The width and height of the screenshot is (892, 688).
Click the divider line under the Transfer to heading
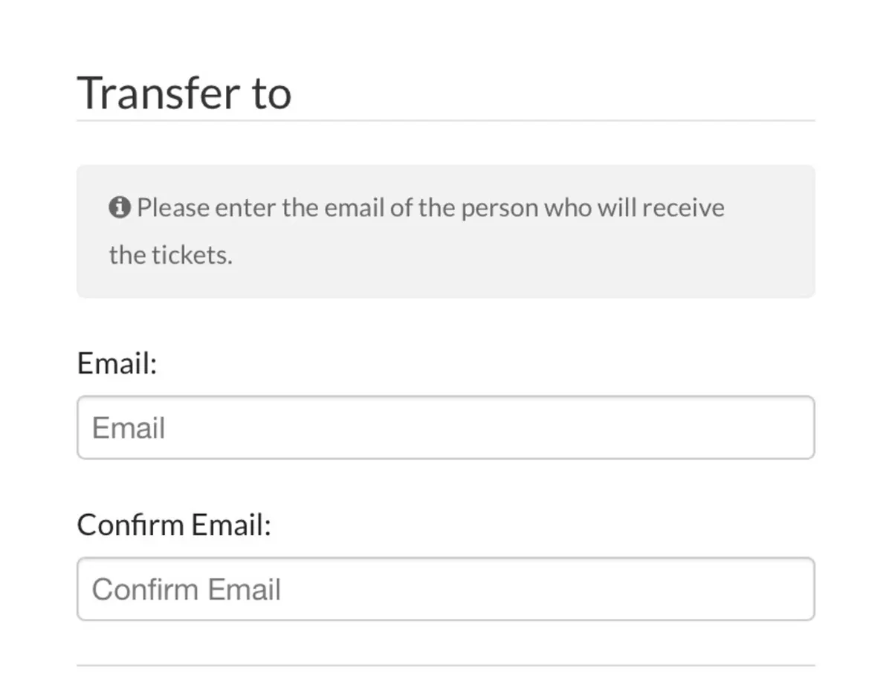[446, 120]
